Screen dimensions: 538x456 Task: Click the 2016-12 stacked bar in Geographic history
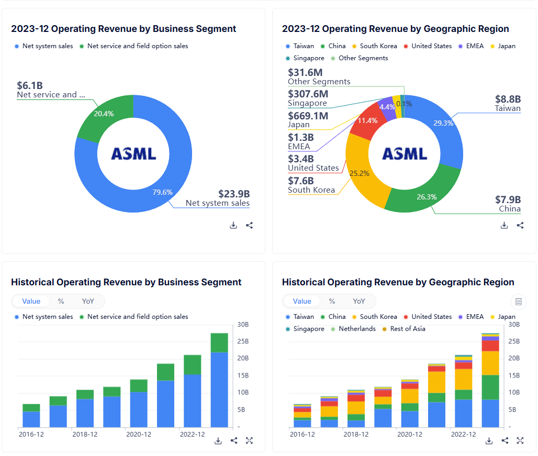click(302, 416)
